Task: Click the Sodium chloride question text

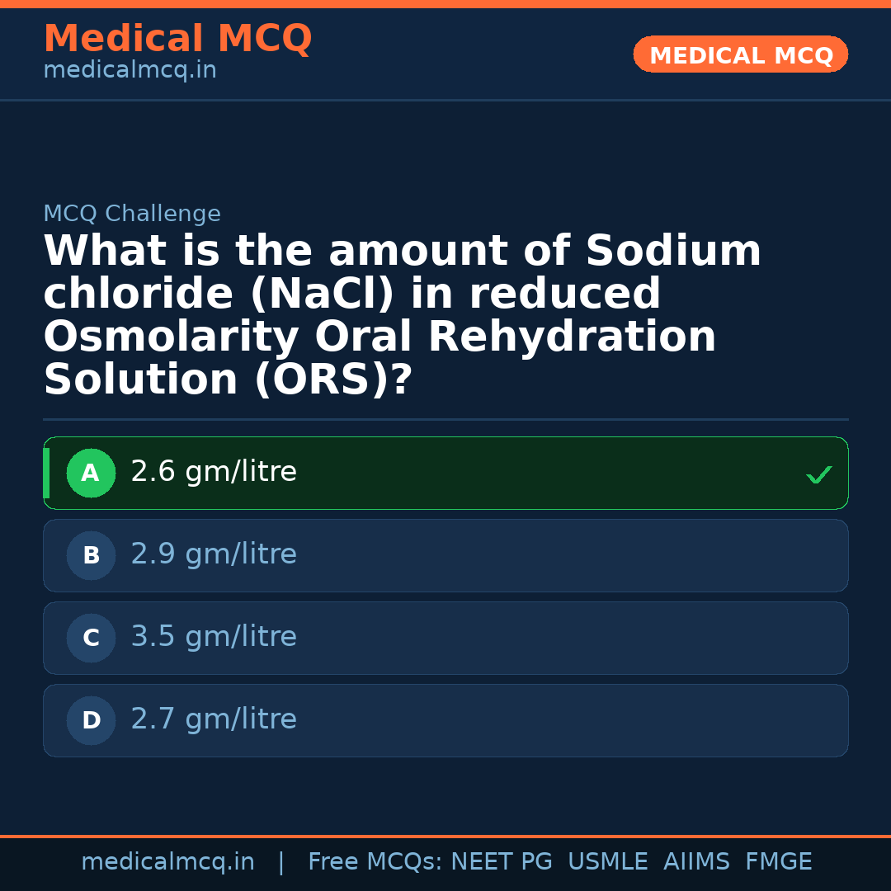Action: 402,316
